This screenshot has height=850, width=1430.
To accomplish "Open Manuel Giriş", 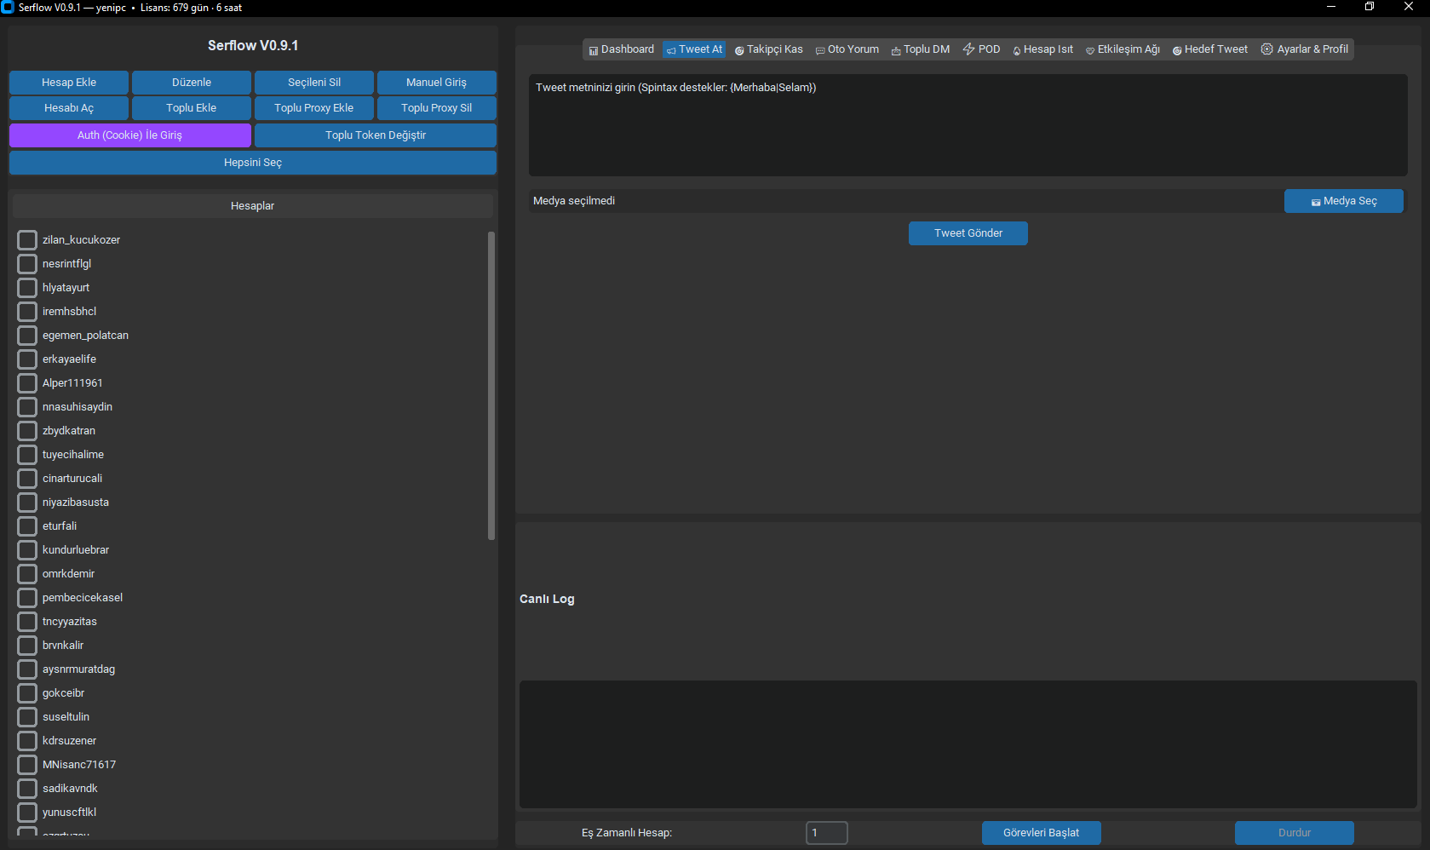I will coord(437,83).
